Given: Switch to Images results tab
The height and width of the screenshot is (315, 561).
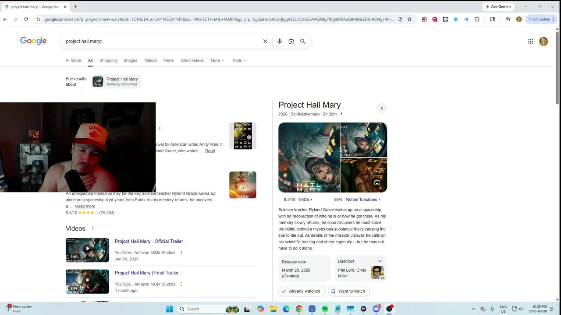Looking at the screenshot, I should click(x=130, y=60).
